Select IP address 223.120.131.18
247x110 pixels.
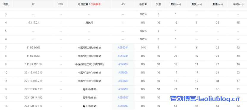[33, 106]
